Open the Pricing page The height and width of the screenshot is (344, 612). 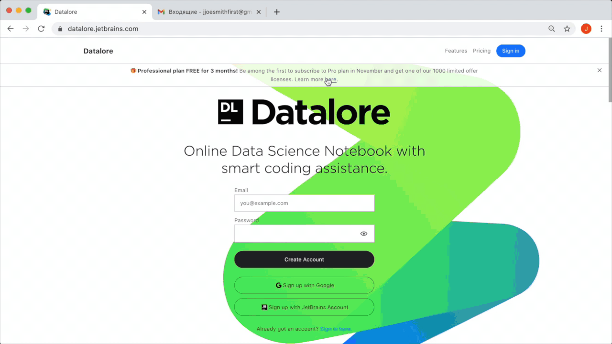pyautogui.click(x=481, y=51)
